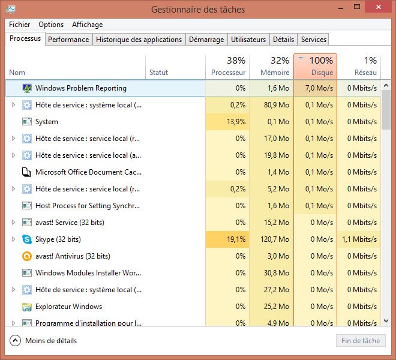Click the gear icon of Hôte de service with 19,8 Mo

(27, 155)
